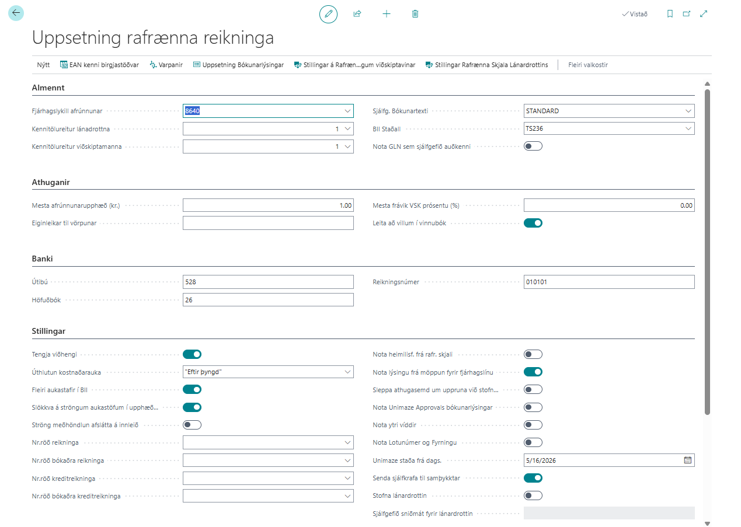The width and height of the screenshot is (741, 527).
Task: Click the expand-to-fullscreen arrows icon
Action: click(x=704, y=13)
